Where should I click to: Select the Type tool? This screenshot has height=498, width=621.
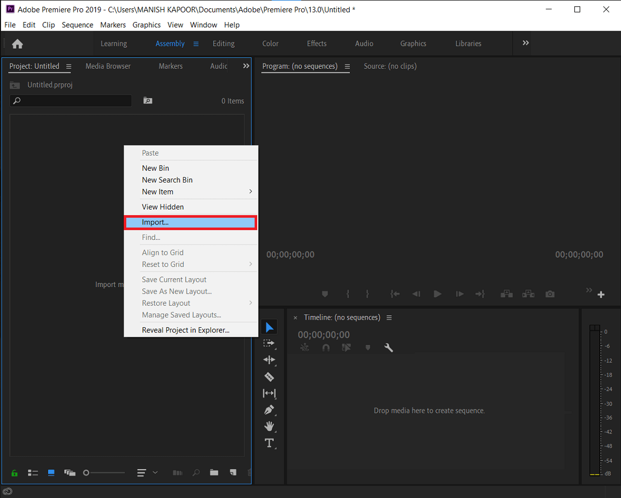click(x=269, y=443)
